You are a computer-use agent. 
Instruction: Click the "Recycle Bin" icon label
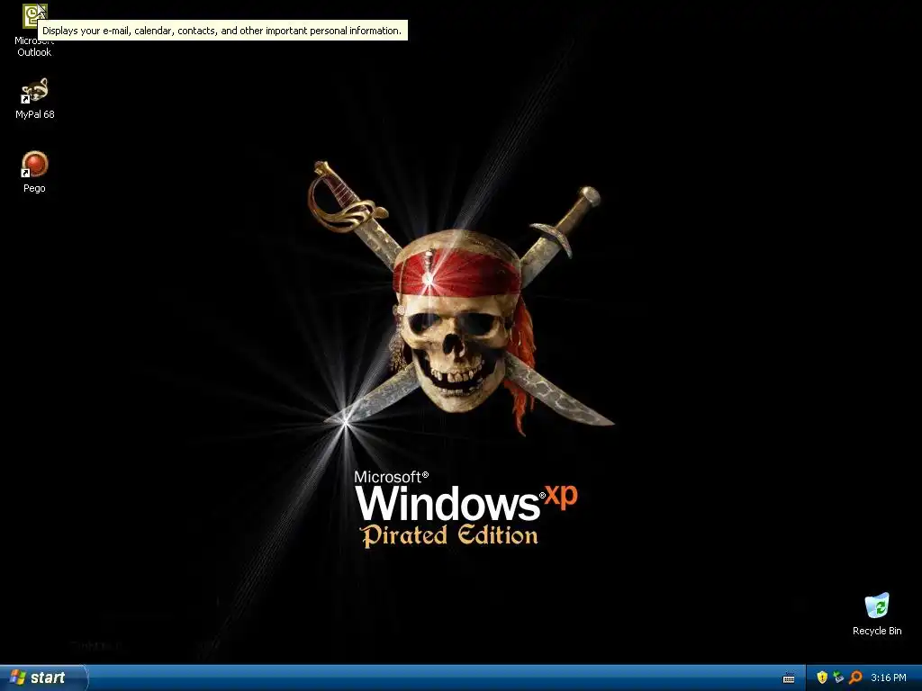tap(877, 631)
